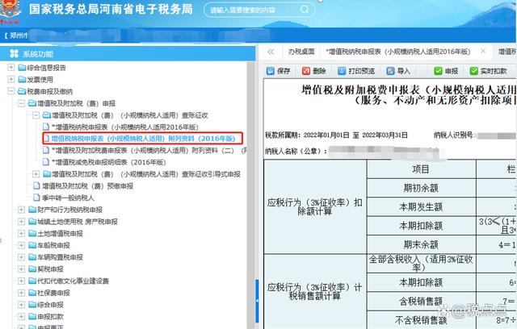Expand the 查账征收引导式申报 node
Viewport: 517px width, 329px height.
pos(36,173)
